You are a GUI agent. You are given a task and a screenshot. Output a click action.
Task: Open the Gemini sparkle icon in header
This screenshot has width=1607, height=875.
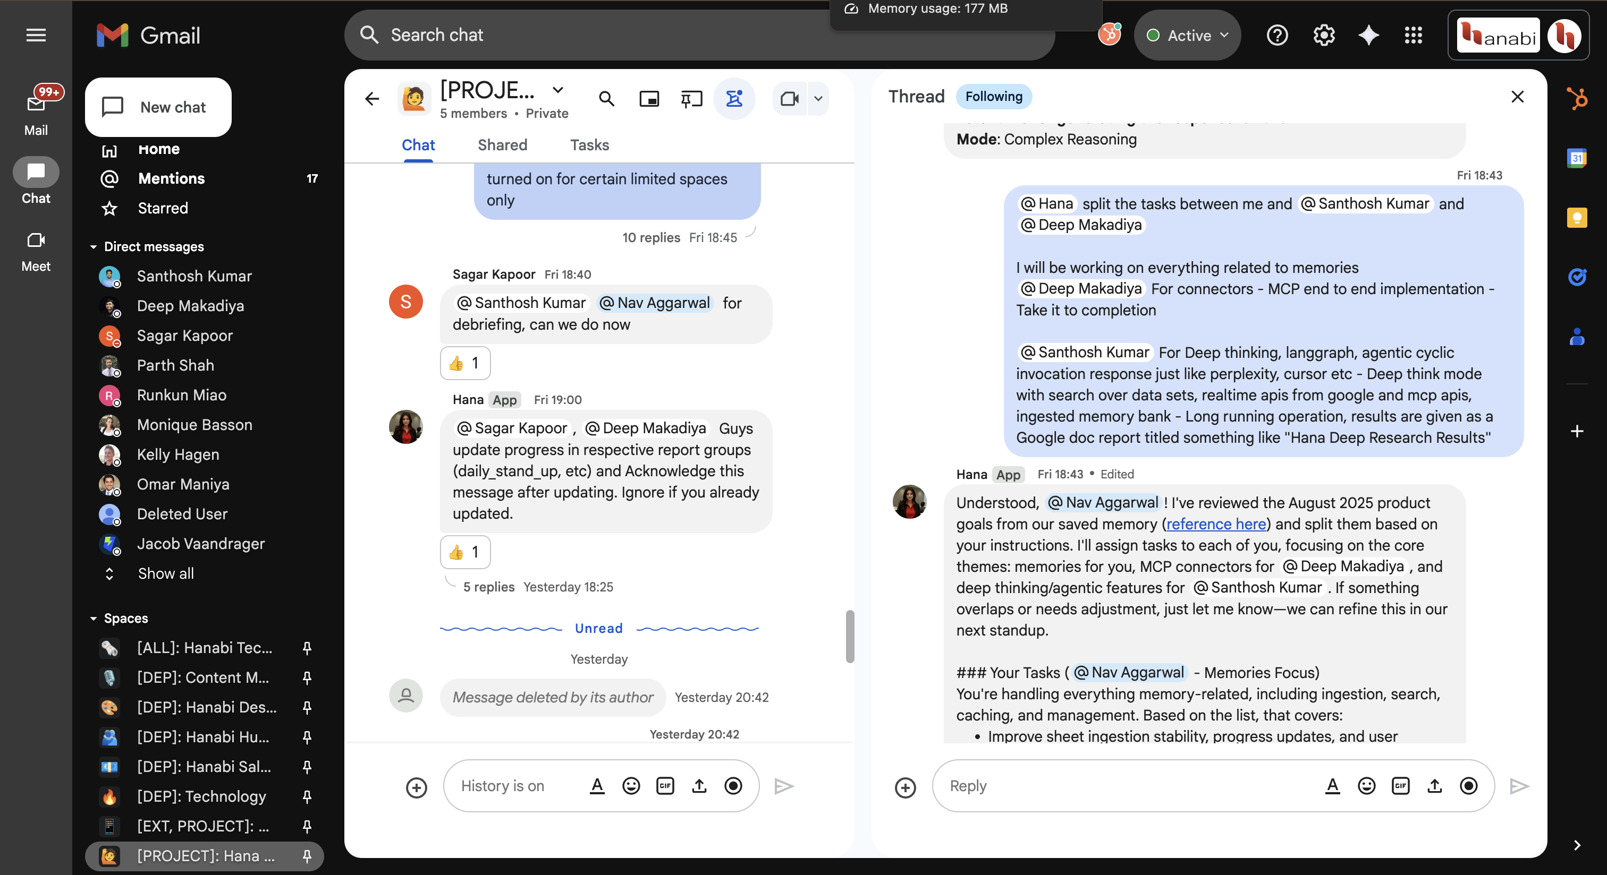coord(1369,36)
